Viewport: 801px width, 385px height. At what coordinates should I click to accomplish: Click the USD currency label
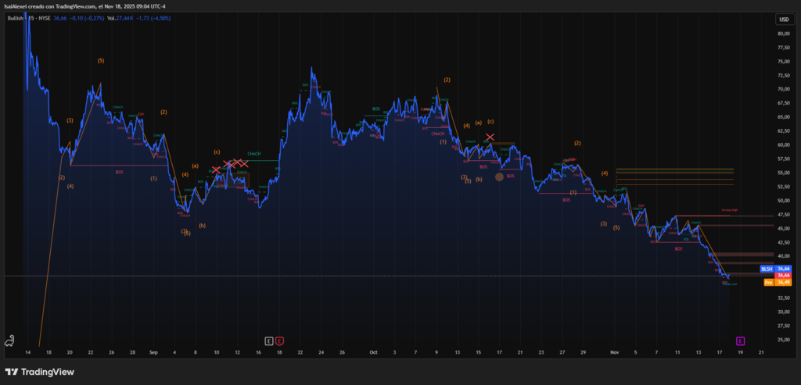click(x=783, y=20)
